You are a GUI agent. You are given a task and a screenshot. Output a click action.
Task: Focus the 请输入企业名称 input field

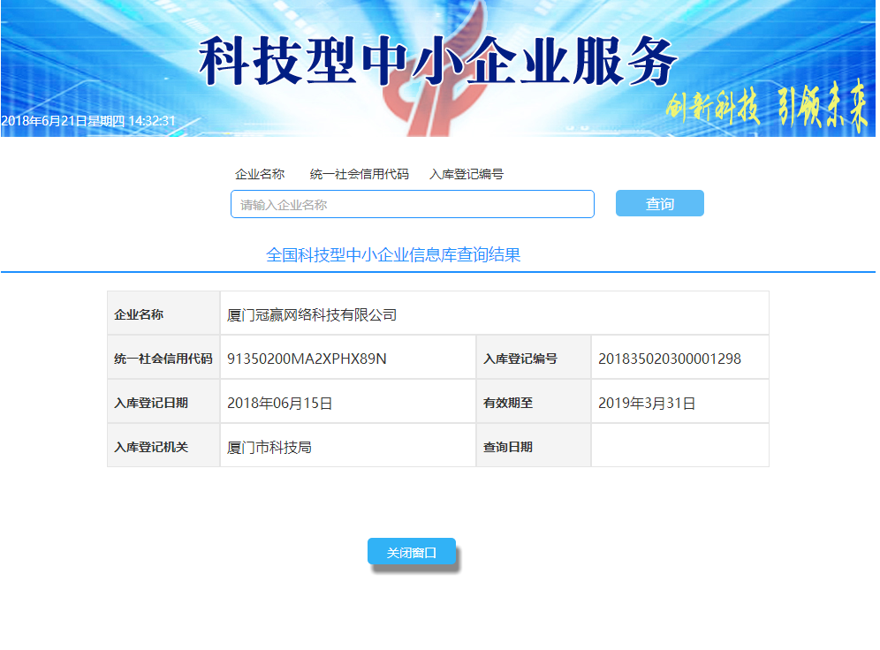[413, 204]
